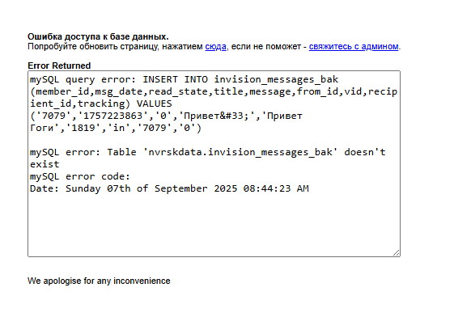
Task: Place cursor on 'INSERT INTO' keywords
Action: pos(175,79)
